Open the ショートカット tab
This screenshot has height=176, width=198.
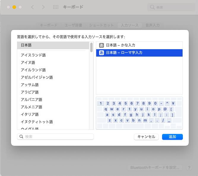pyautogui.click(x=102, y=25)
